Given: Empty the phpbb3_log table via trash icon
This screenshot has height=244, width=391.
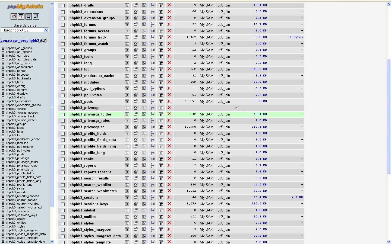Looking at the screenshot, I should tap(161, 69).
